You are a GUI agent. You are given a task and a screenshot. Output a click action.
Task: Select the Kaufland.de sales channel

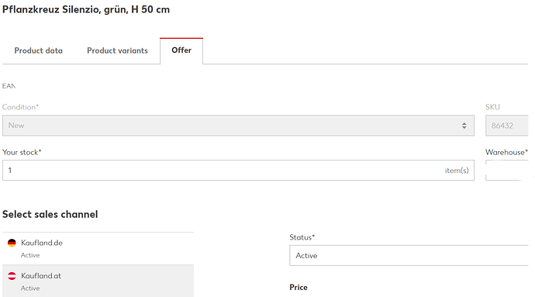[x=98, y=248]
